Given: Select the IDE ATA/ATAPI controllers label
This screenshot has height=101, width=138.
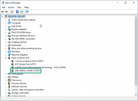Looking at the screenshot, I should coord(23,39).
